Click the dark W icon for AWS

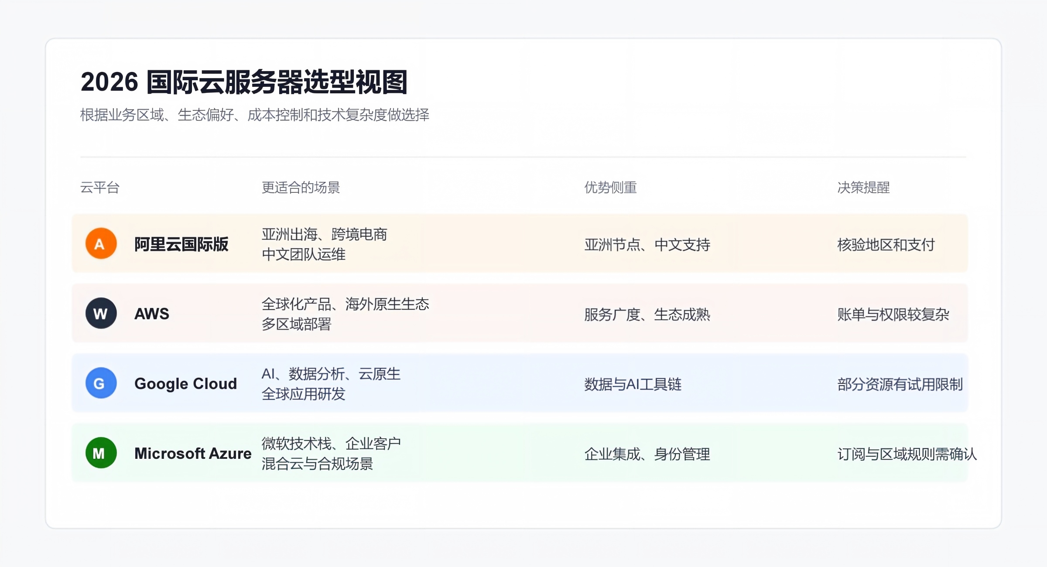point(101,313)
